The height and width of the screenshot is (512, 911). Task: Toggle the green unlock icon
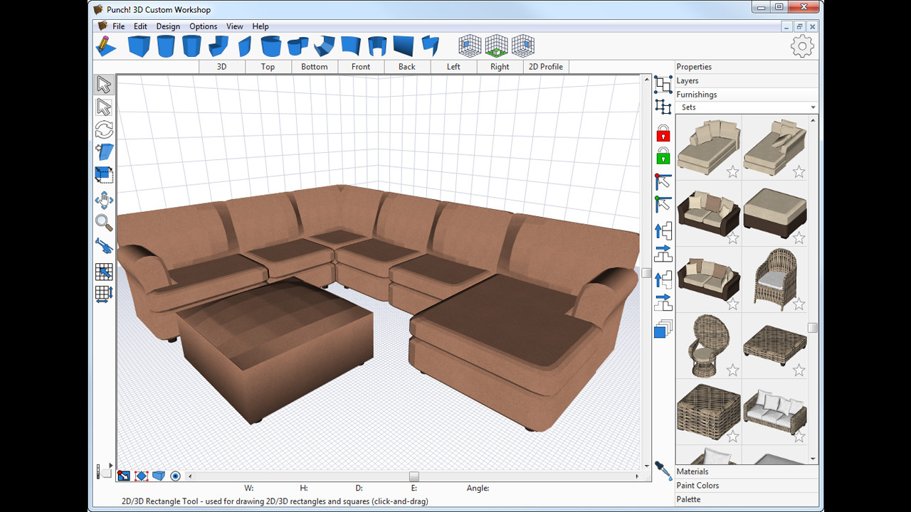coord(663,156)
